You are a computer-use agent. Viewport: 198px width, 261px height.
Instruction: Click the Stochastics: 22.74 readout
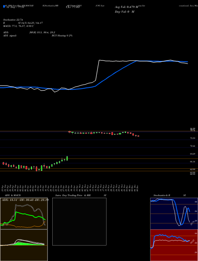[13, 20]
